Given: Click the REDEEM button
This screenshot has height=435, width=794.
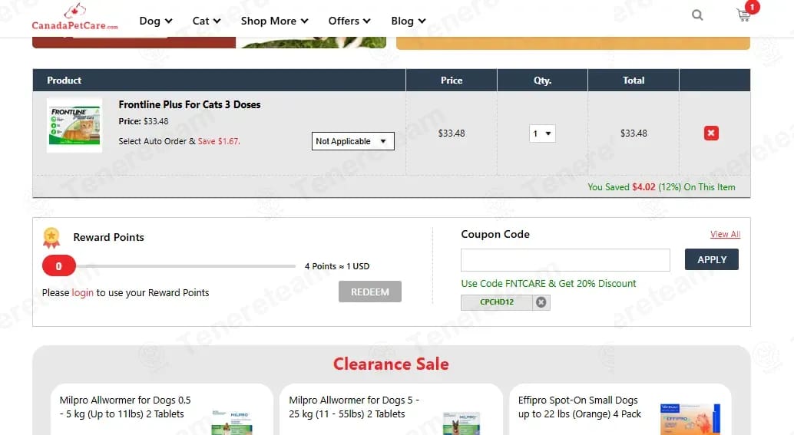Looking at the screenshot, I should (x=369, y=292).
